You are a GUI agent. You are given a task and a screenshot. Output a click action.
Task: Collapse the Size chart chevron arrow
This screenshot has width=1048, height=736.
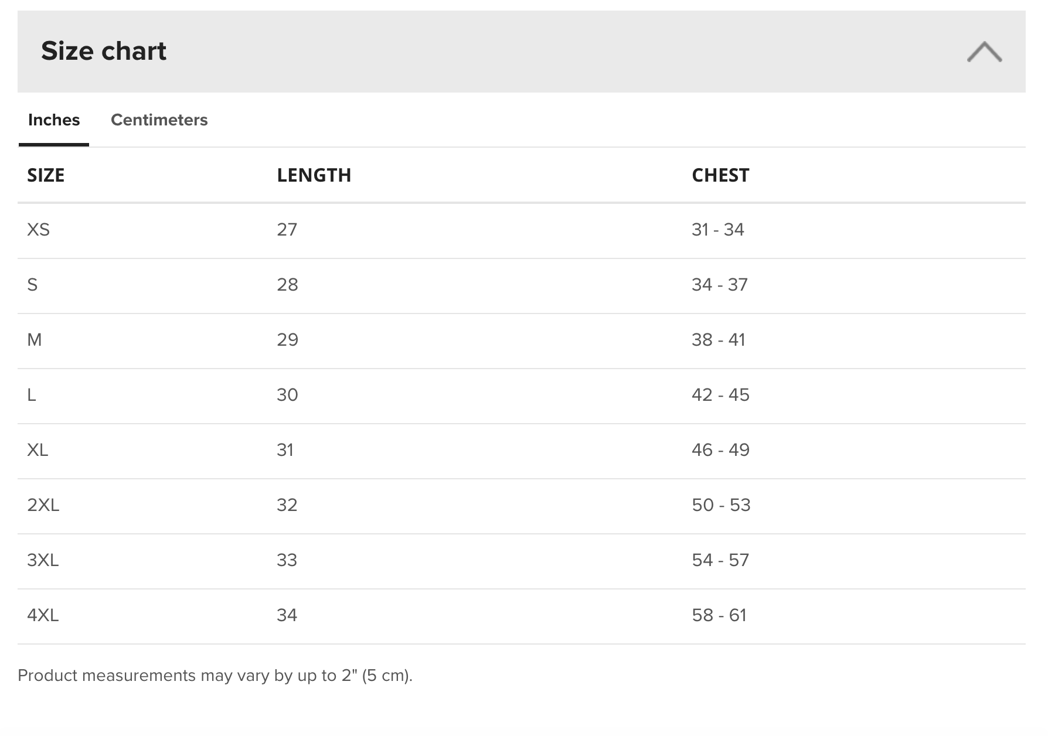pyautogui.click(x=984, y=52)
